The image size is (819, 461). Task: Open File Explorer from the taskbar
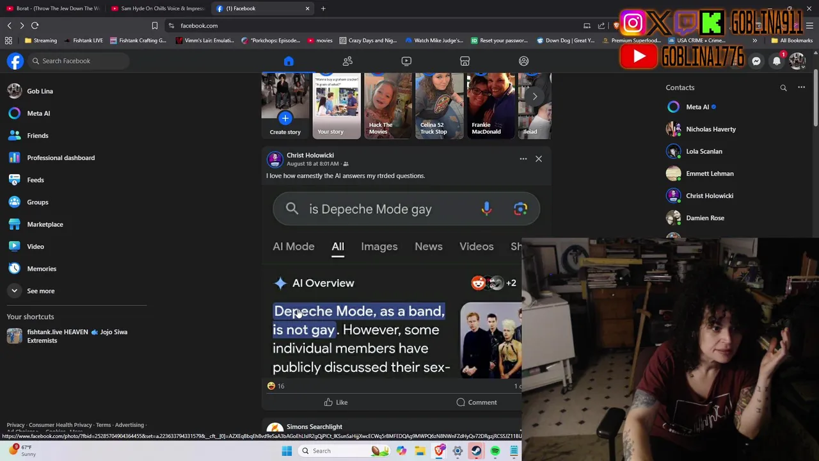click(420, 451)
